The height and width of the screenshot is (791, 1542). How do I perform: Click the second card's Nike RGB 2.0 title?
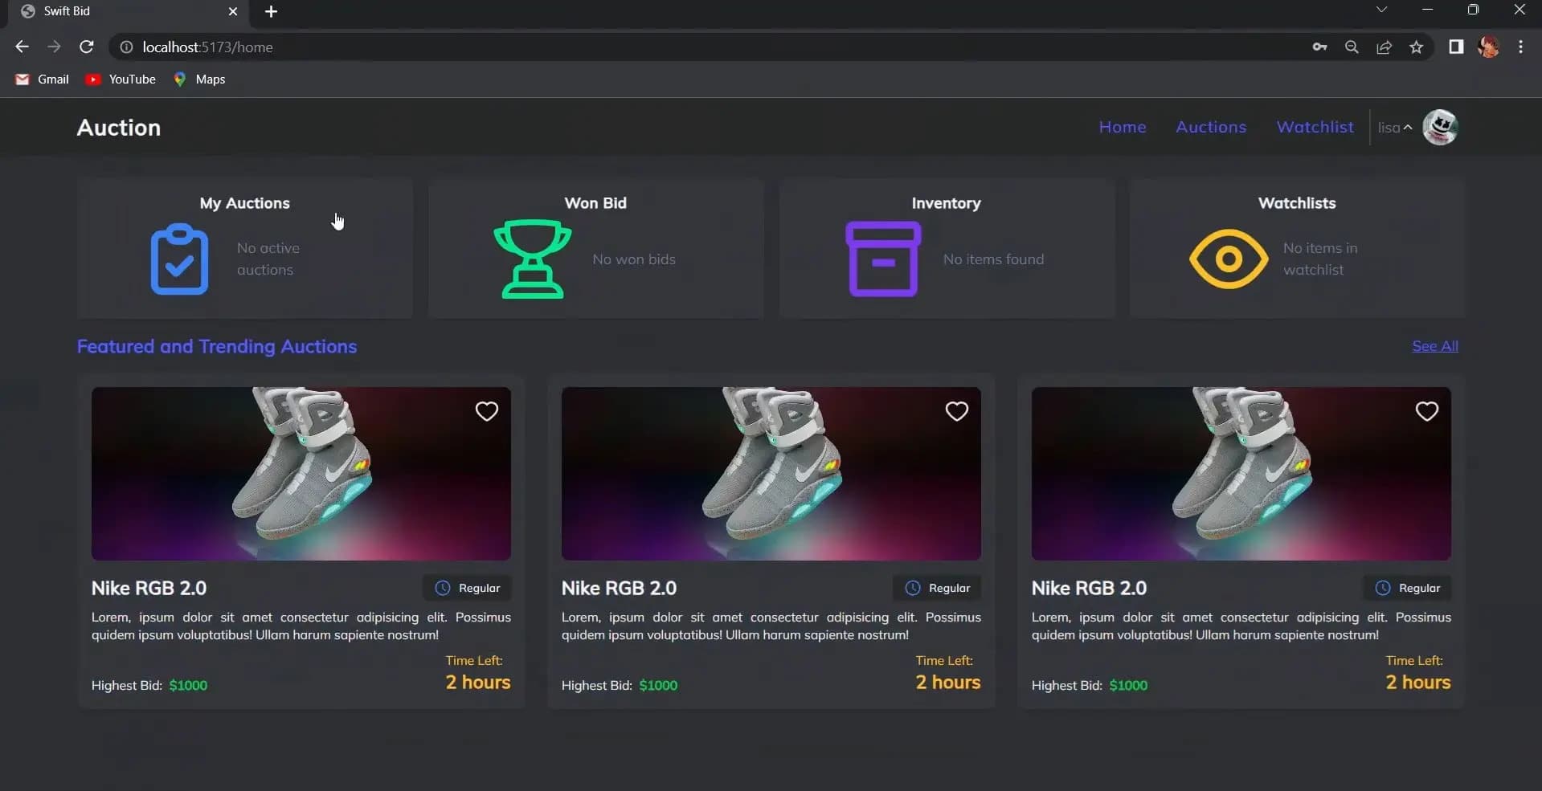(619, 588)
